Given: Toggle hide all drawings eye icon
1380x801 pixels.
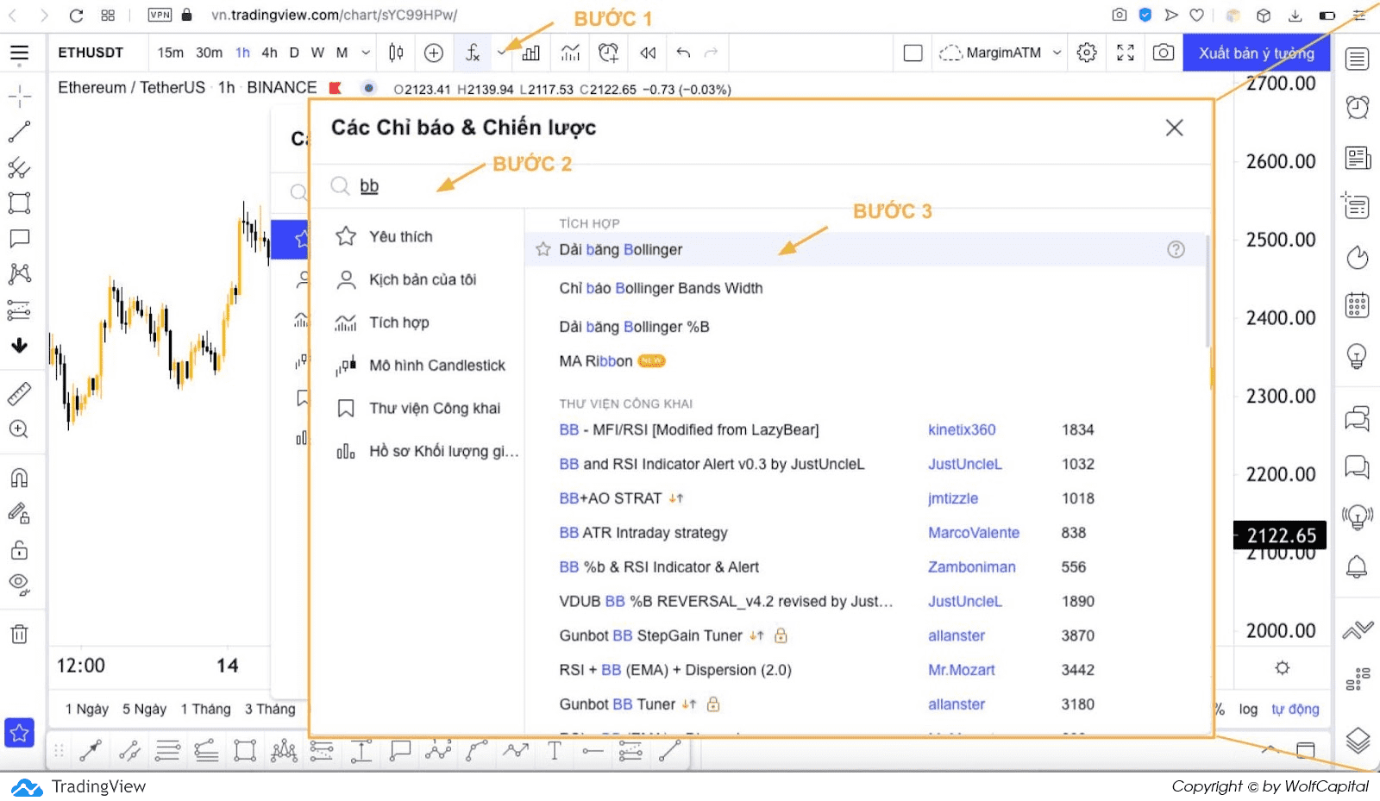Looking at the screenshot, I should tap(19, 585).
